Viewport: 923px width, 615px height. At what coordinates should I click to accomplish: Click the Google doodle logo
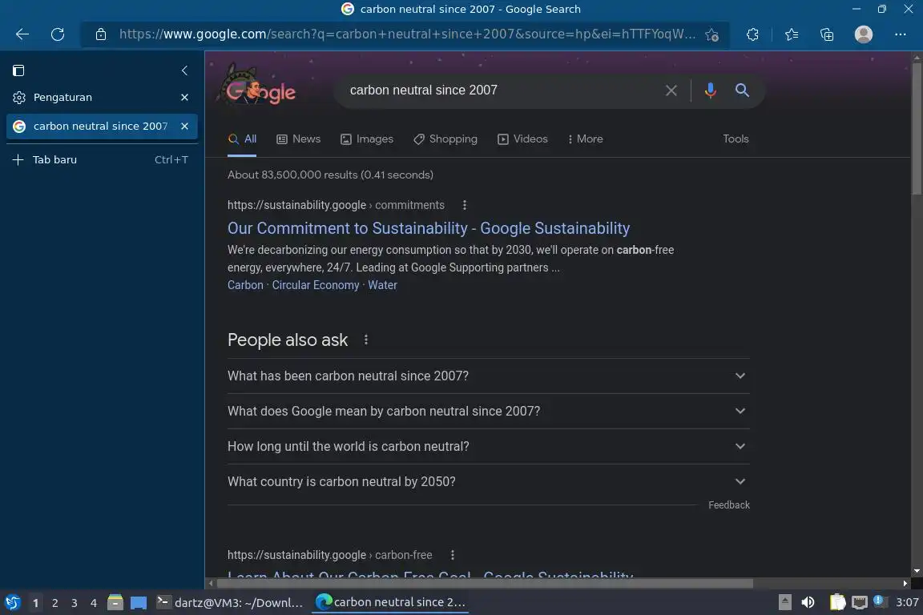(x=260, y=86)
